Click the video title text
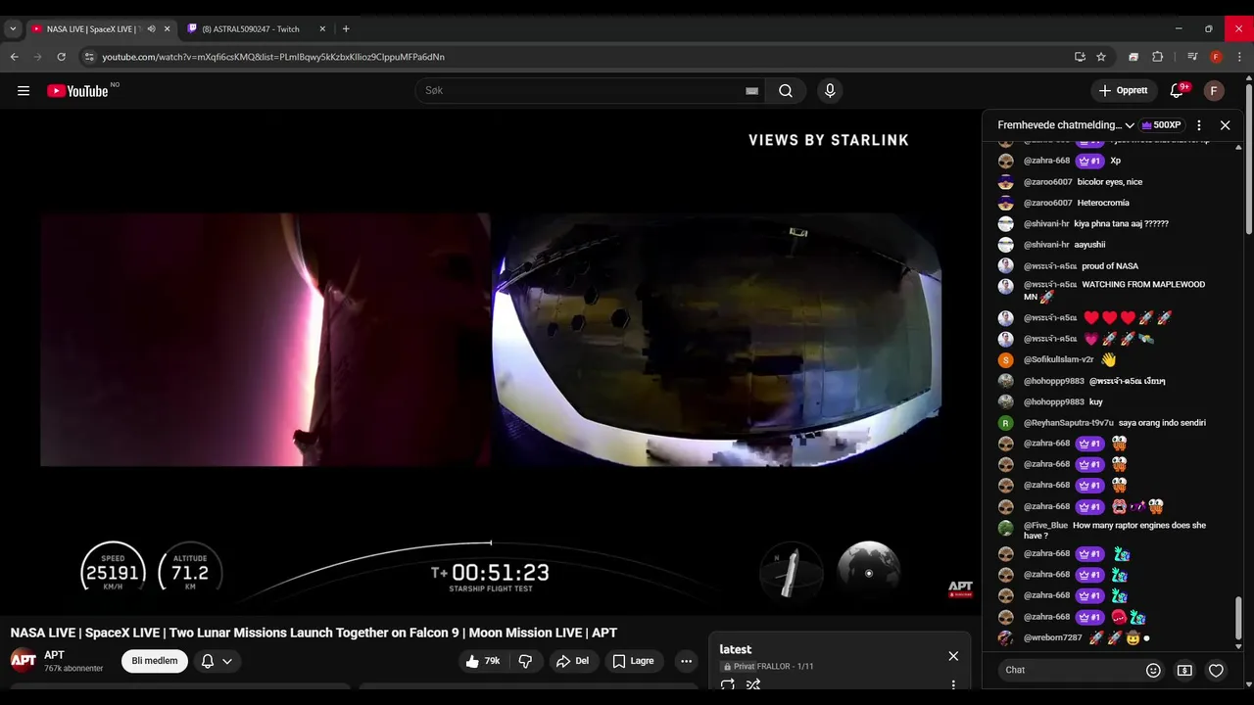 [x=313, y=633]
